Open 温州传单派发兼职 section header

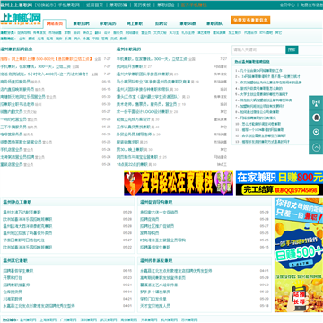tap(156, 261)
